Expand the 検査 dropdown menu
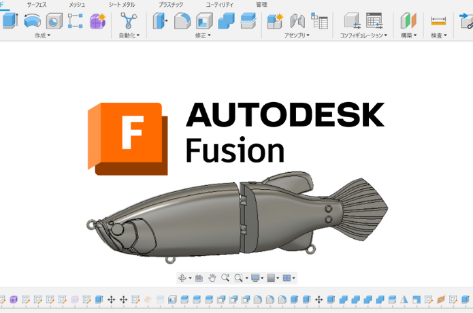The width and height of the screenshot is (473, 313). (438, 35)
